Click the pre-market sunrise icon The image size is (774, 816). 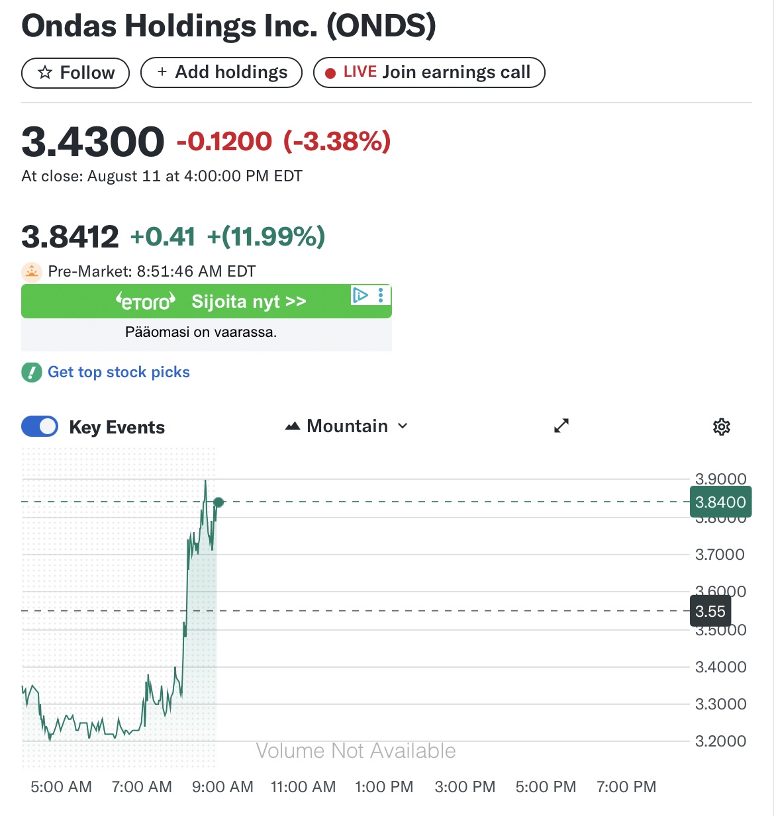click(32, 271)
